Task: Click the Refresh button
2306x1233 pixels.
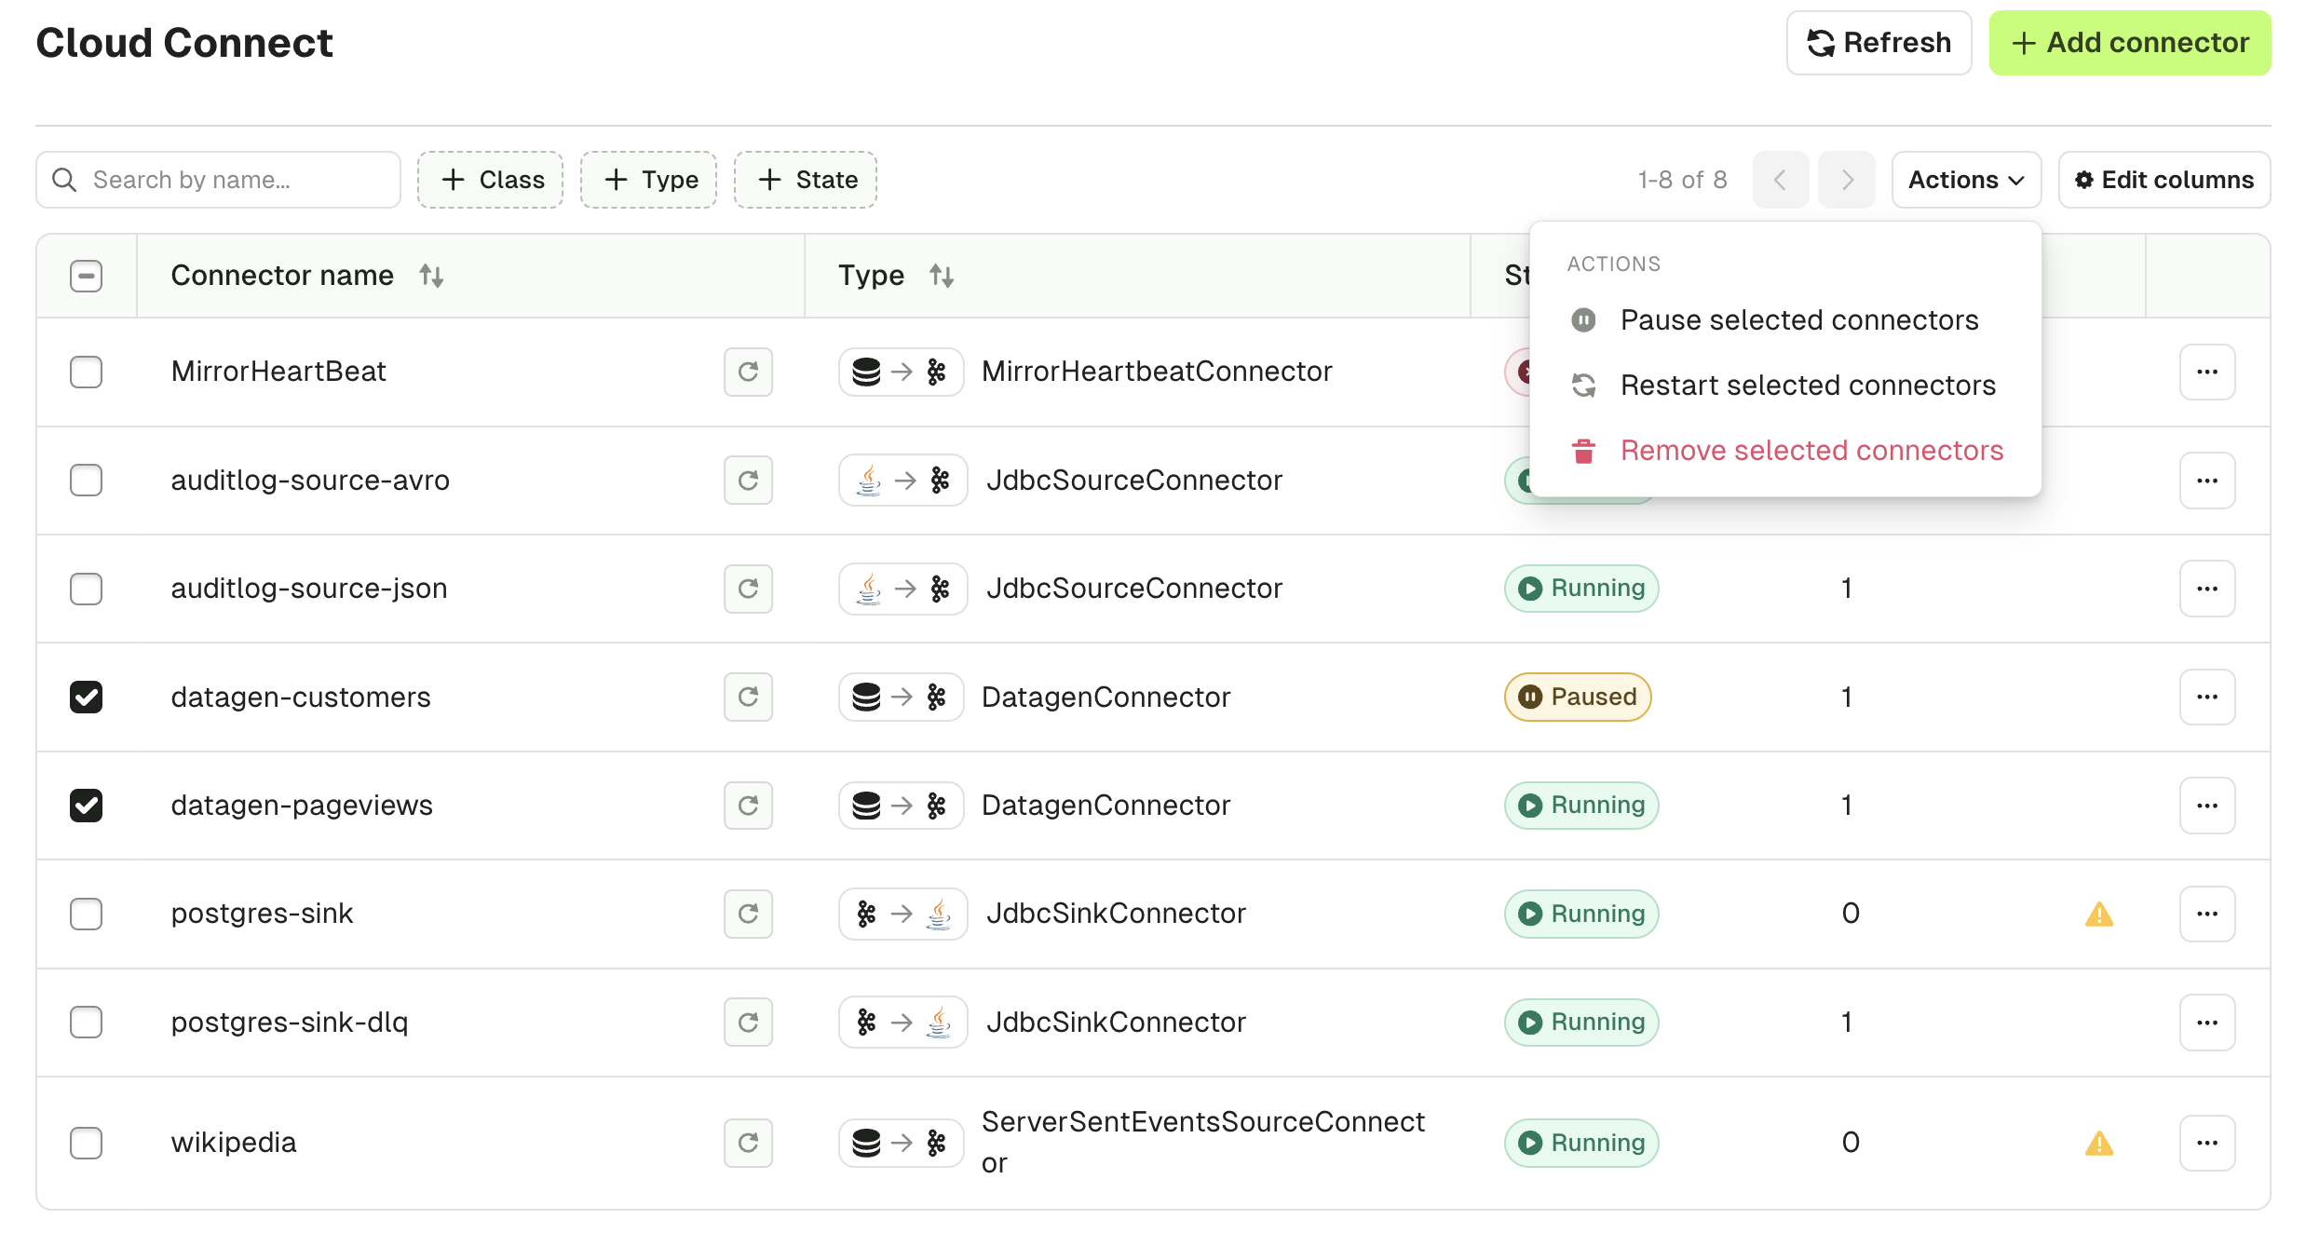Action: click(1879, 43)
